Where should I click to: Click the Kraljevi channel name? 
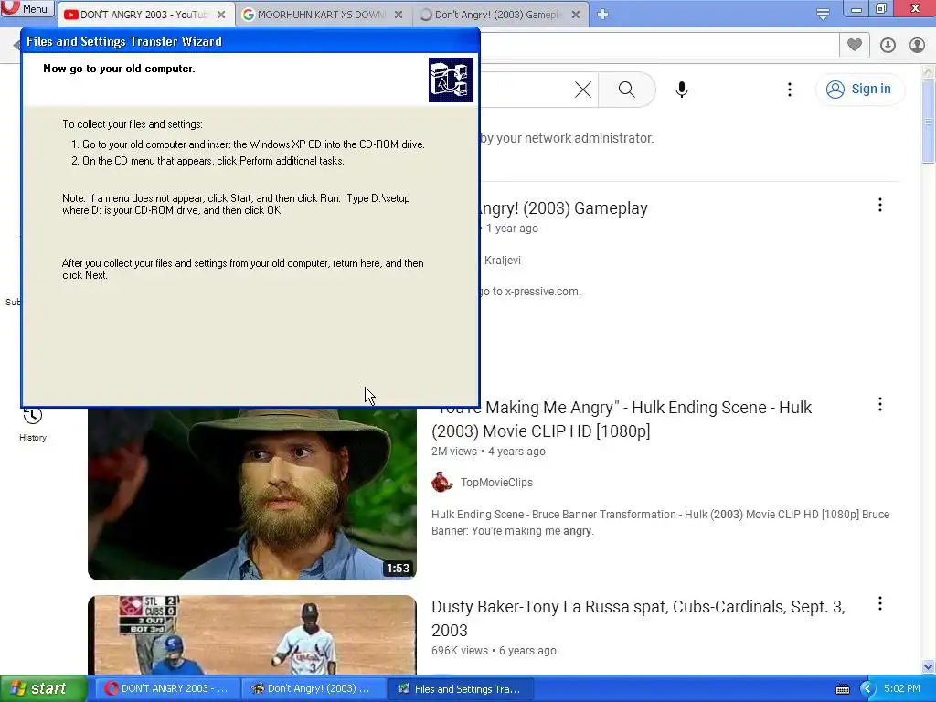pos(502,261)
